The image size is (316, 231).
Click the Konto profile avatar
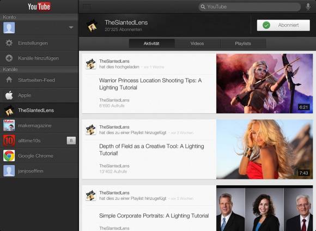click(9, 28)
